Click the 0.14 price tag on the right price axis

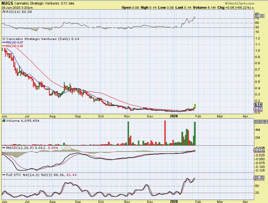click(x=258, y=105)
